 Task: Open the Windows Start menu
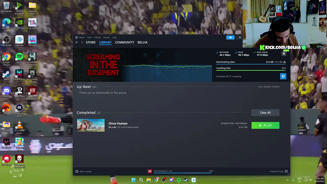[134, 180]
